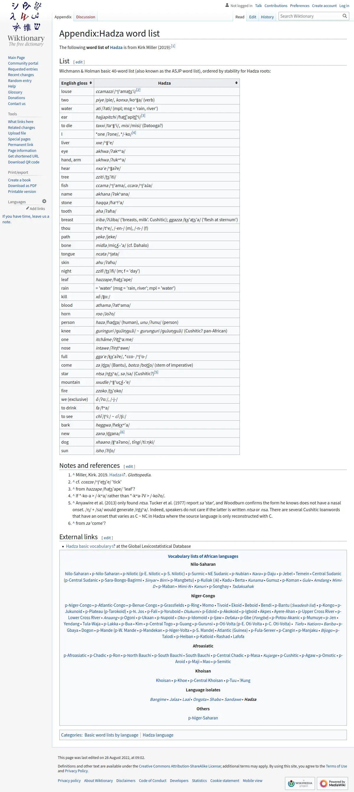Screen dimensions: 354x792
Task: Click Permanent link in tools
Action: pos(21,145)
